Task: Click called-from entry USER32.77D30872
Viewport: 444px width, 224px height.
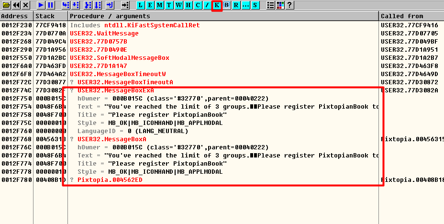Action: (x=409, y=82)
